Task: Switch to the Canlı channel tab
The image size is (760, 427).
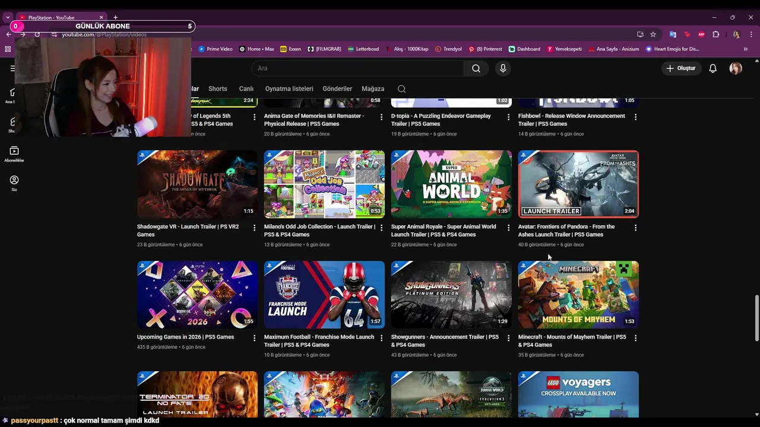Action: 246,89
